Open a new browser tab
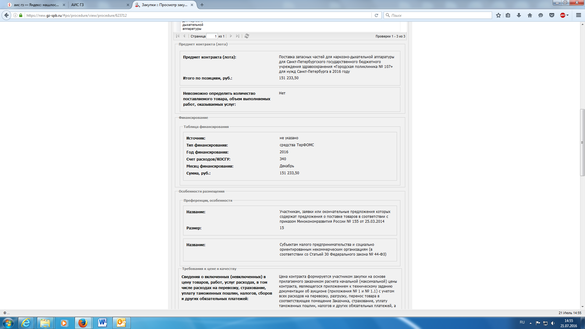Viewport: 585px width, 329px height. click(202, 5)
